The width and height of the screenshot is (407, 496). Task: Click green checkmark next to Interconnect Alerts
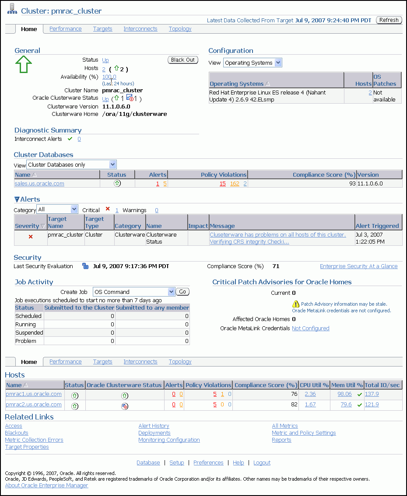click(x=70, y=139)
